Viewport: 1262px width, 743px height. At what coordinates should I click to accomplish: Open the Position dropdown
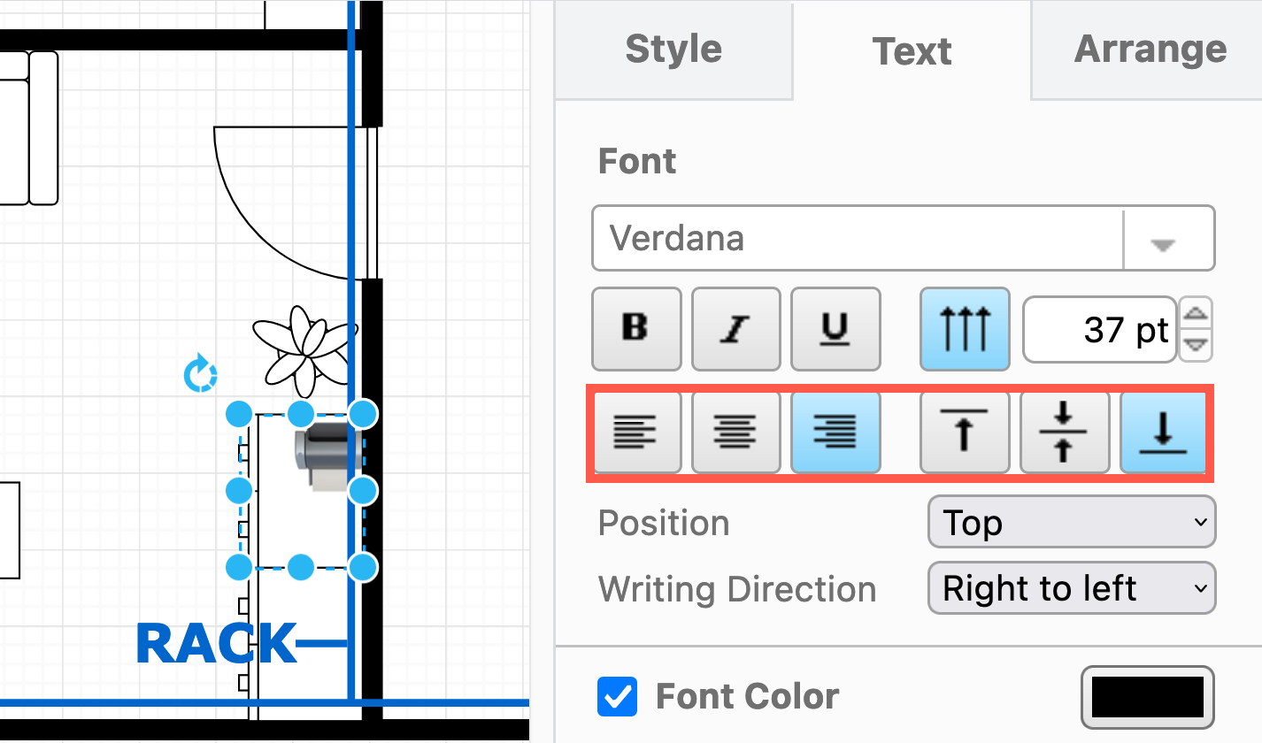coord(1071,522)
